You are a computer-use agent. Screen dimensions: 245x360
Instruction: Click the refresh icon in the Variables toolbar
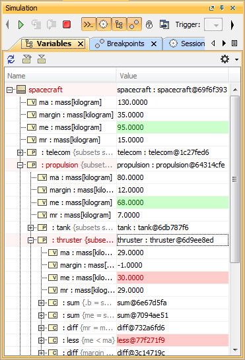tap(11, 59)
